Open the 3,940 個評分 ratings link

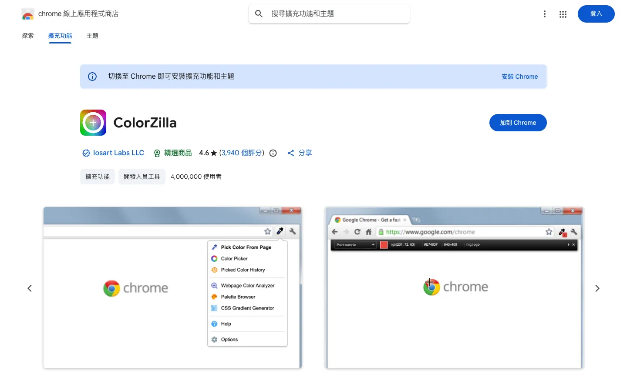pyautogui.click(x=242, y=153)
